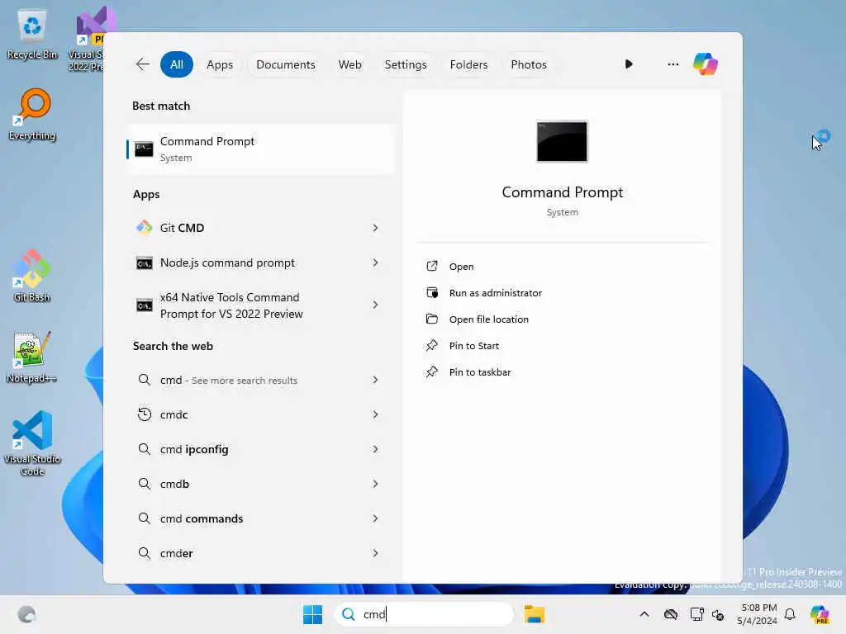The height and width of the screenshot is (634, 846).
Task: Click the Run as administrator shield icon
Action: pos(431,292)
